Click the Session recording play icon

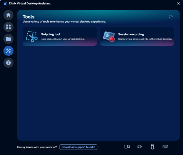(x=109, y=37)
